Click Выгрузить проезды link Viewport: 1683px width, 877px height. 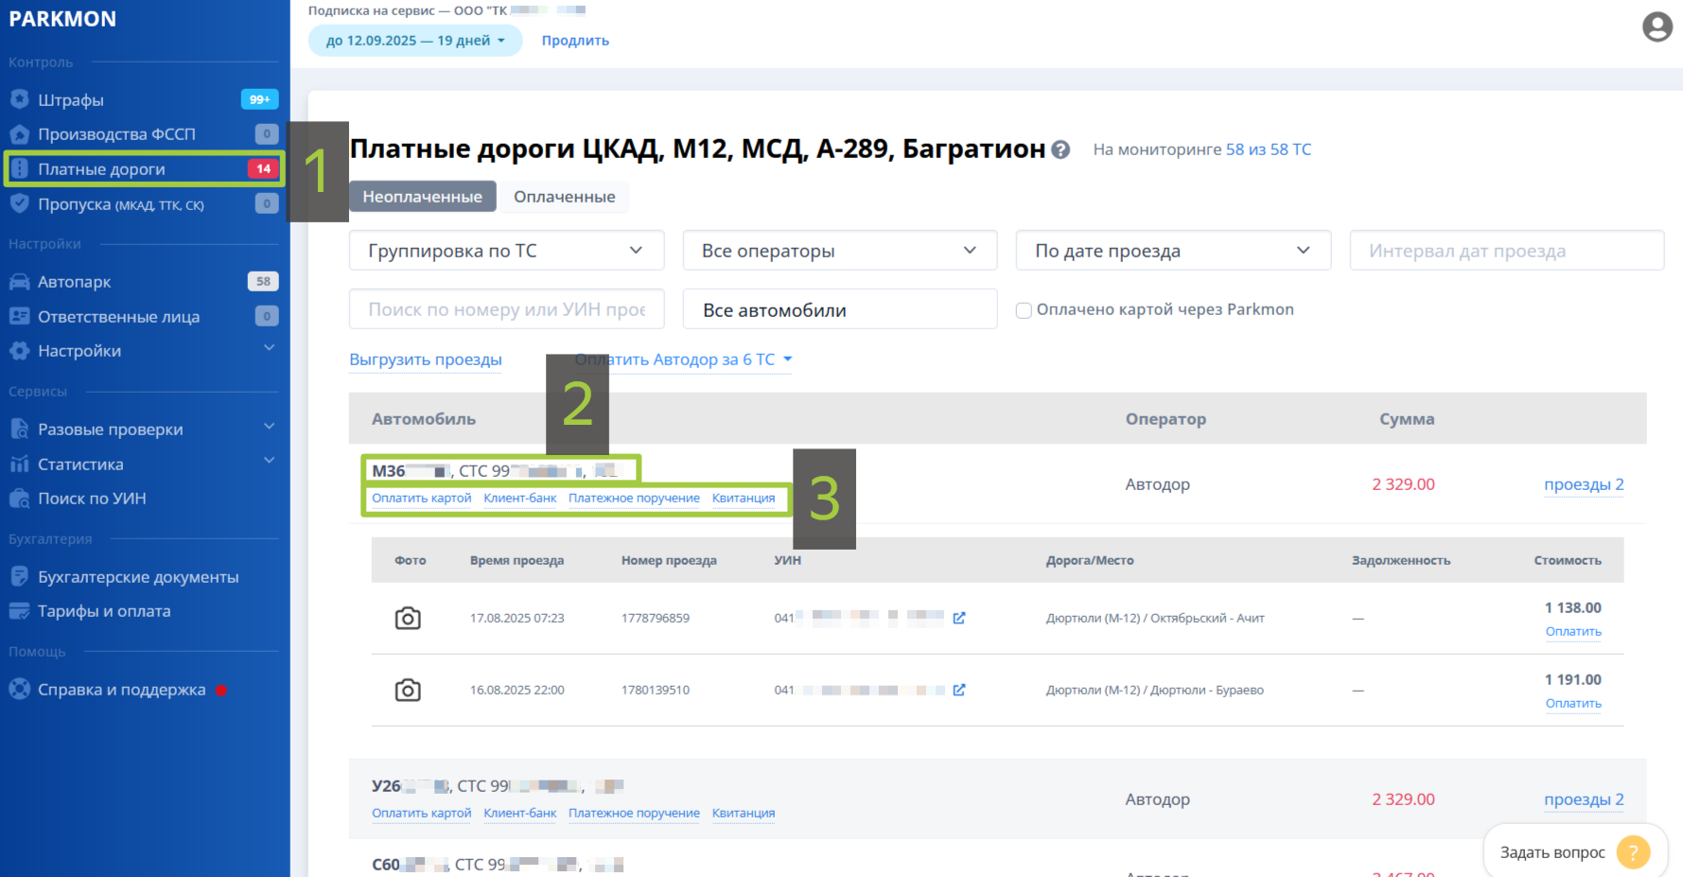coord(426,360)
